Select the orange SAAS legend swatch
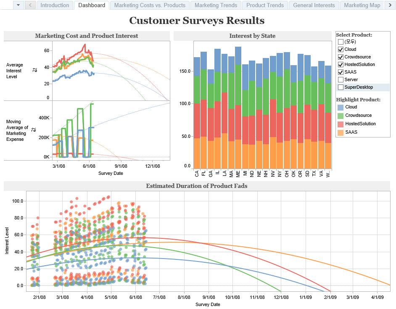 [340, 132]
